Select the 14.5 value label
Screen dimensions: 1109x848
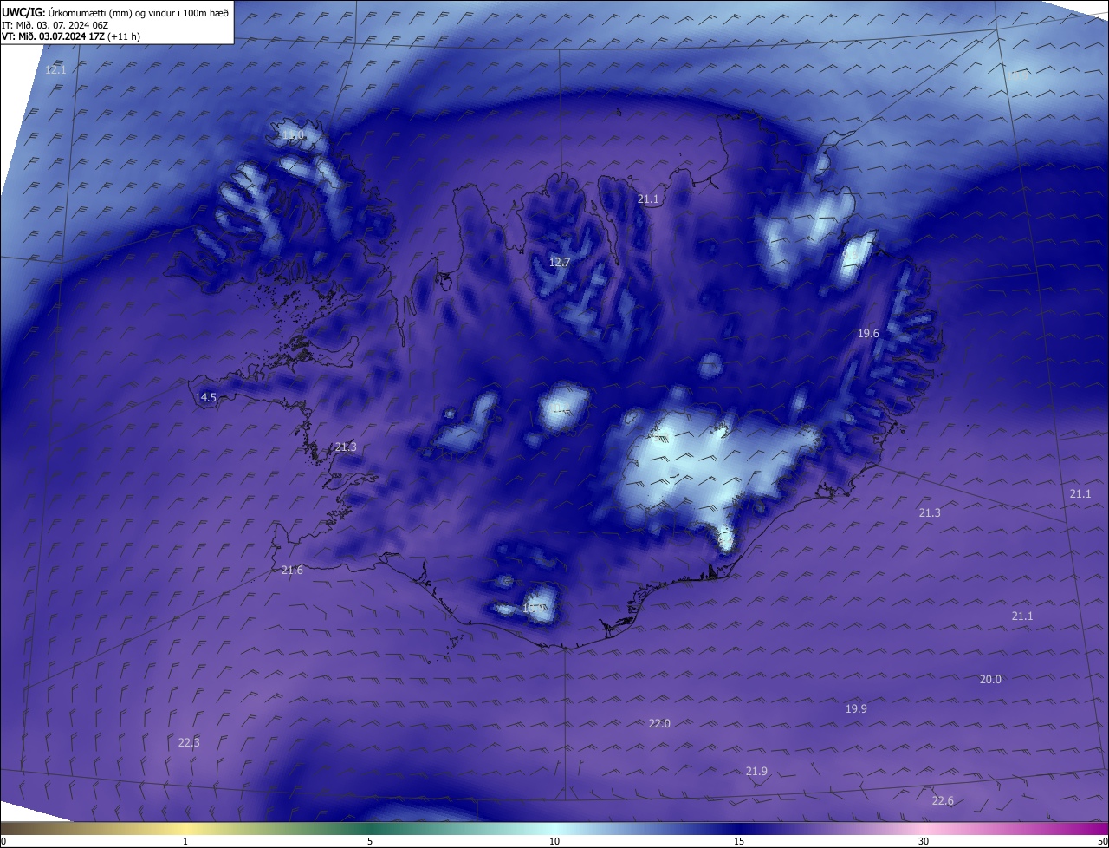[x=205, y=397]
